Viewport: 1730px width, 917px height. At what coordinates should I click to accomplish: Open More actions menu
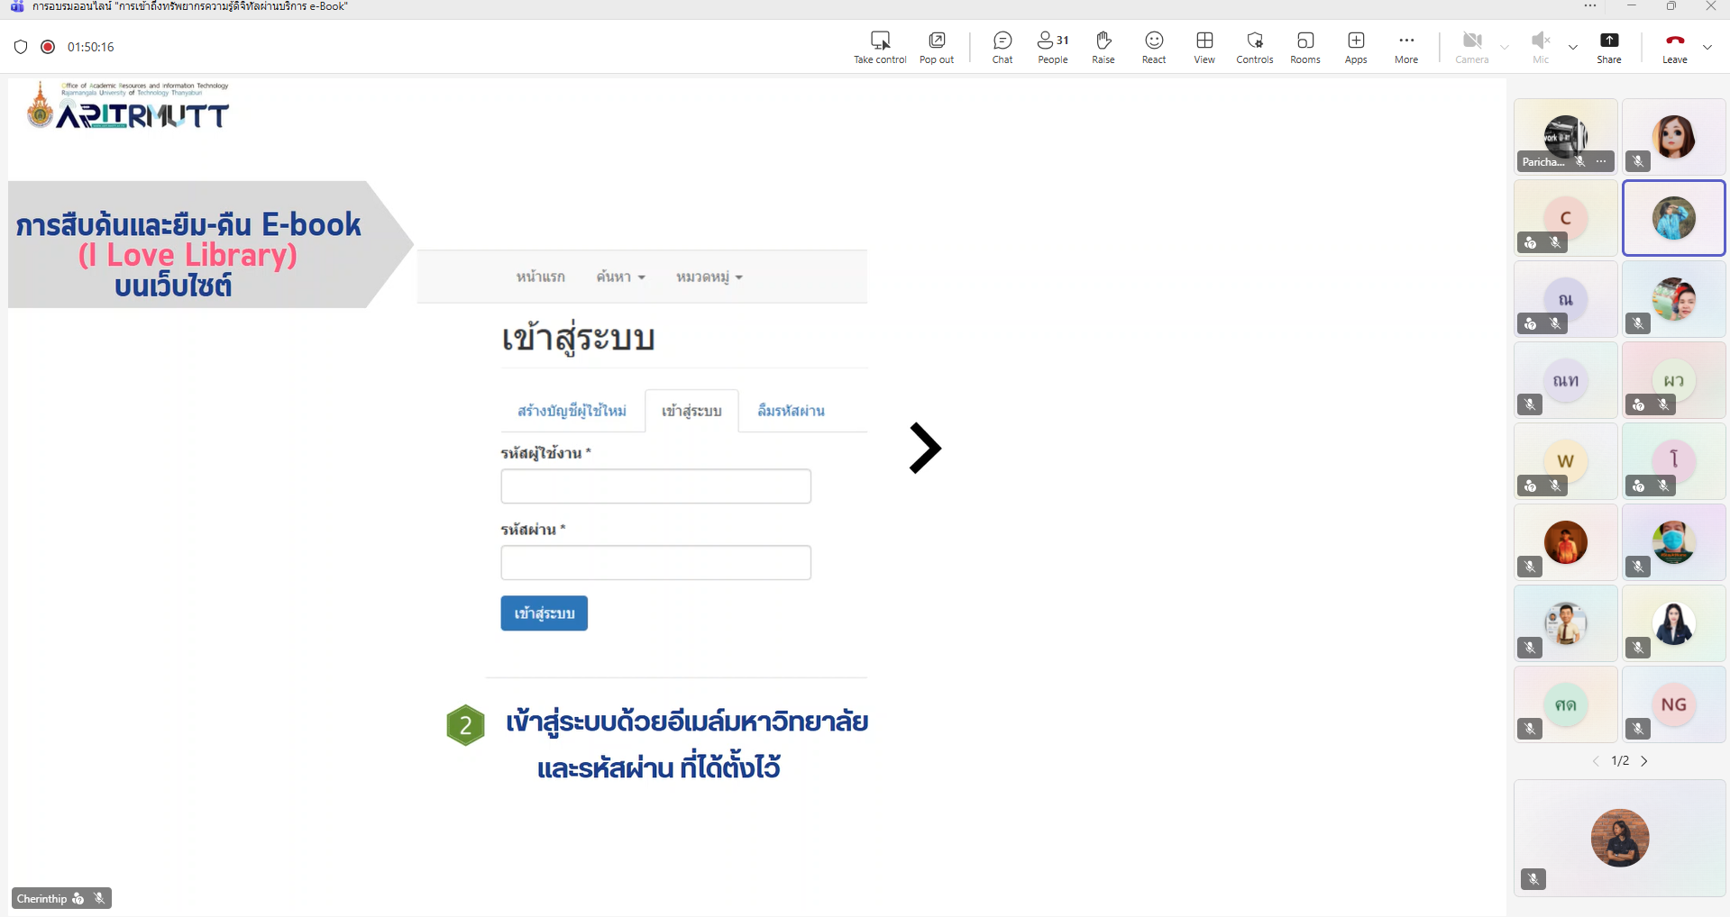click(x=1405, y=47)
